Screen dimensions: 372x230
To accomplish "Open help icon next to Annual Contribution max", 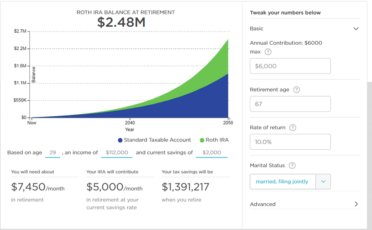I will coord(268,52).
